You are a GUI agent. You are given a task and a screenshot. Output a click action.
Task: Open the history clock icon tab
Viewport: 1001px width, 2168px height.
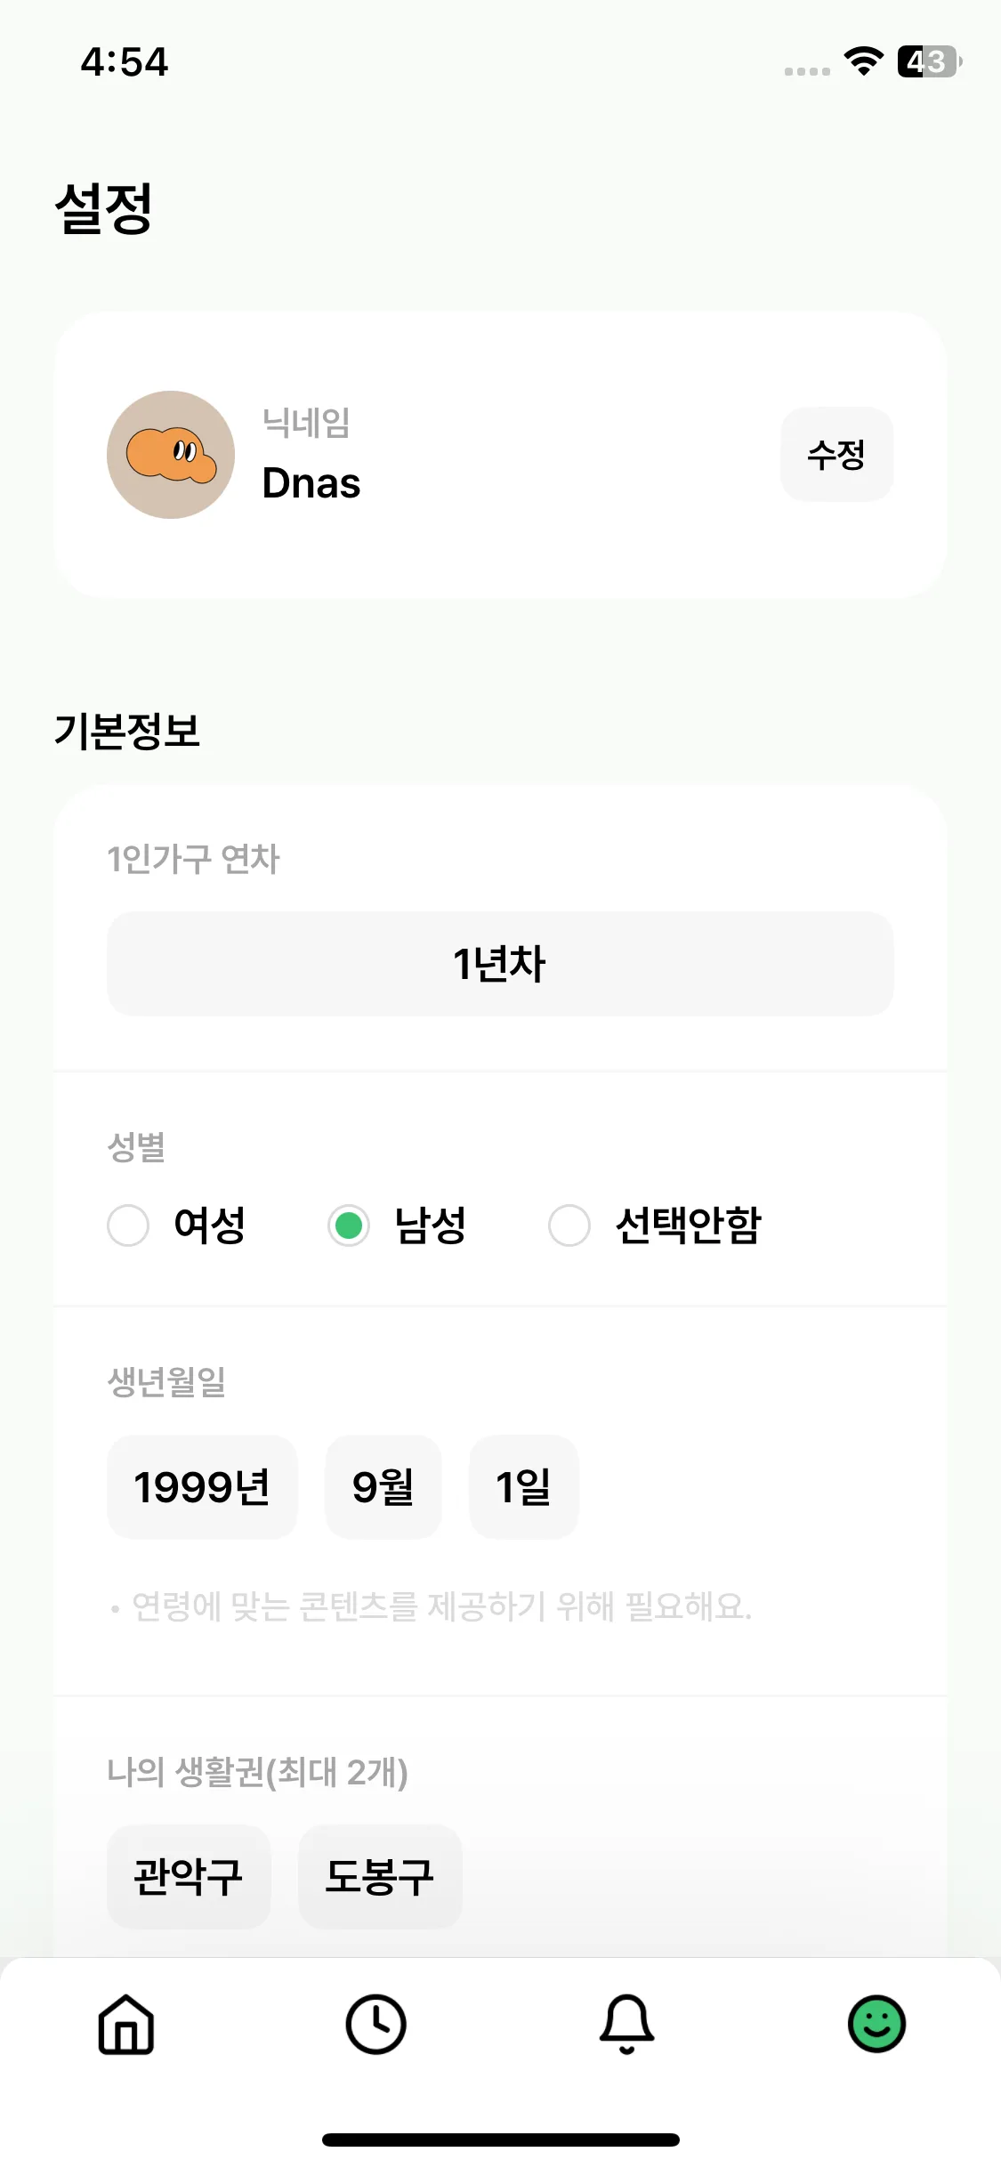click(375, 2025)
